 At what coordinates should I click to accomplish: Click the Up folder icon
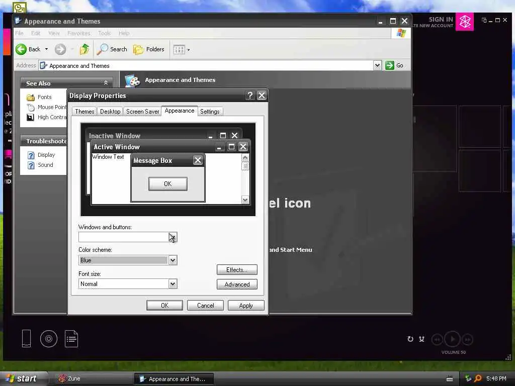pyautogui.click(x=84, y=49)
